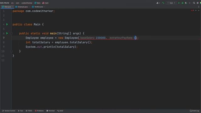
Task: Switch to the TextBox.java tab
Action: (39, 7)
